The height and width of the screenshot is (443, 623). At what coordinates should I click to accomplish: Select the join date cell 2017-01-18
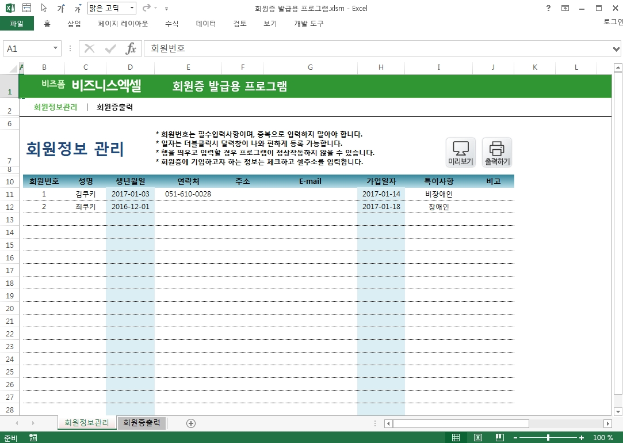coord(381,207)
